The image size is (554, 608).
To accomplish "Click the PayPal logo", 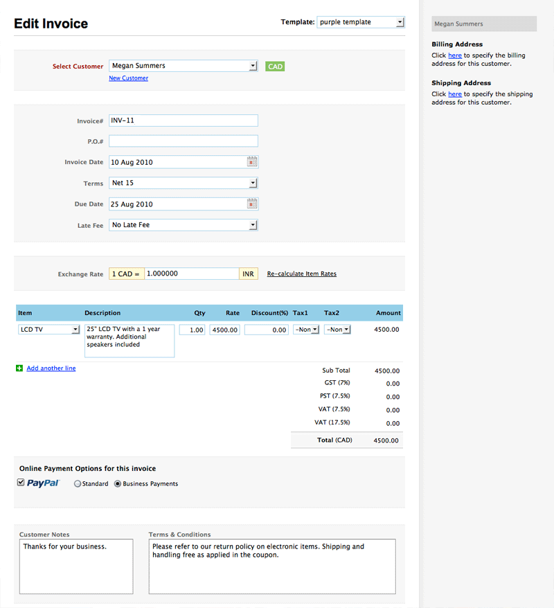I will 43,483.
